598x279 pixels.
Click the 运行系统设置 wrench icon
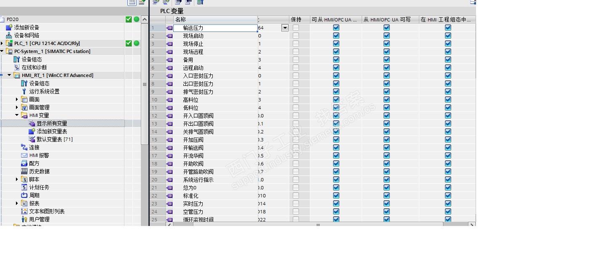tap(24, 91)
